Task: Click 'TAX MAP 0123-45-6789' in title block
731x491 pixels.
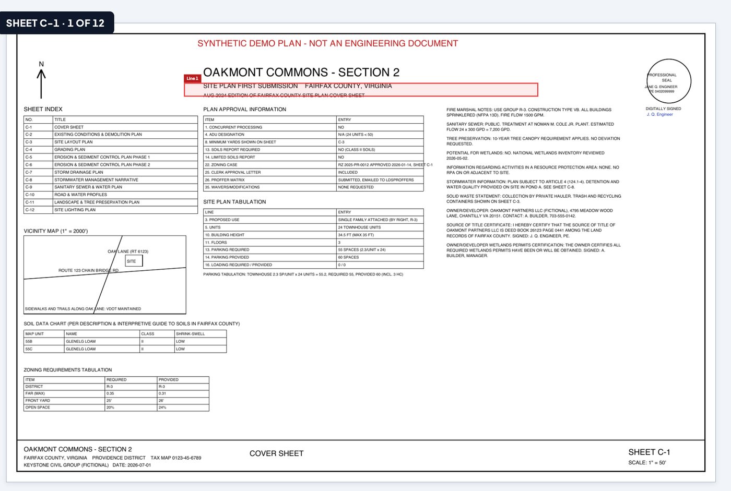Action: pyautogui.click(x=176, y=458)
